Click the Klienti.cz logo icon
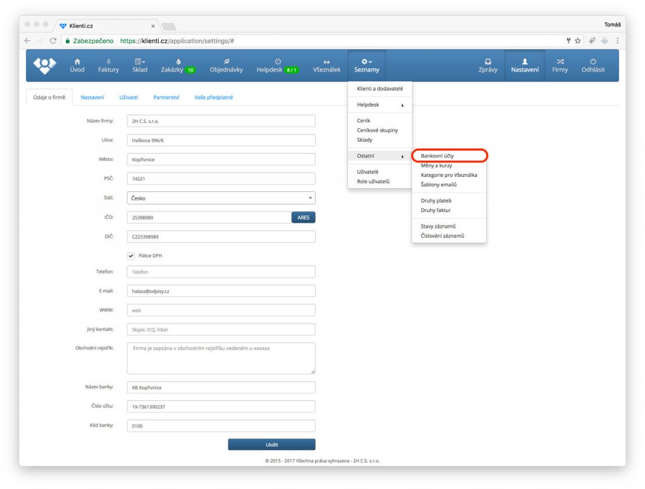 (x=44, y=65)
